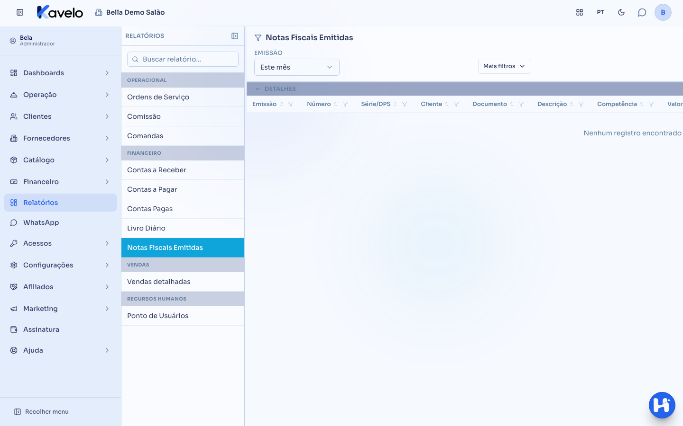
Task: Open the Número column filter funnel
Action: 345,104
